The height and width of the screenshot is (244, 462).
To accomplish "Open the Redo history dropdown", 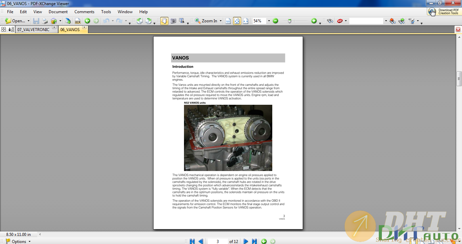I will click(x=126, y=21).
